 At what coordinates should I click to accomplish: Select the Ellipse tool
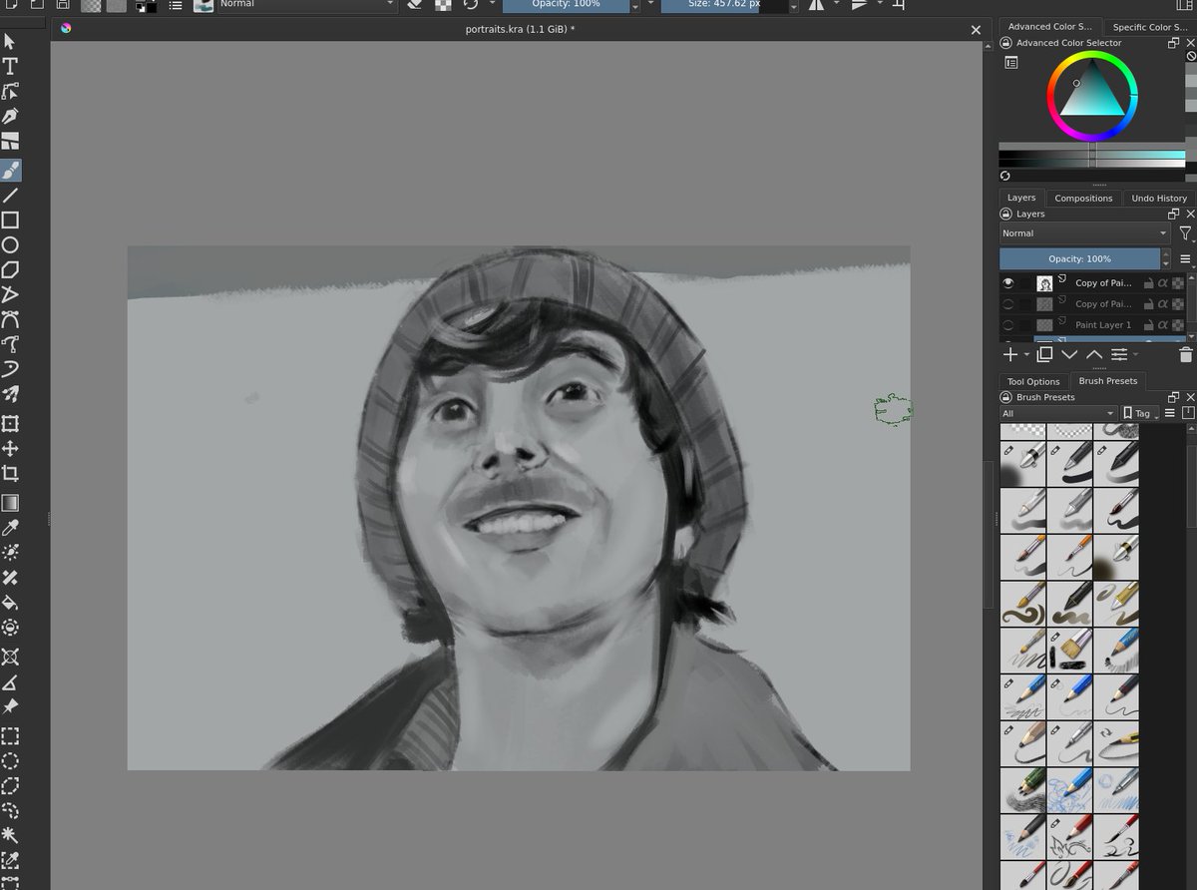10,245
